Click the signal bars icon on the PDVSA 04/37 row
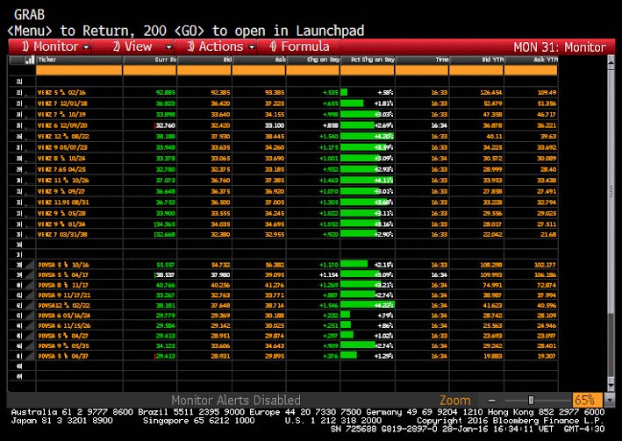 coord(30,356)
